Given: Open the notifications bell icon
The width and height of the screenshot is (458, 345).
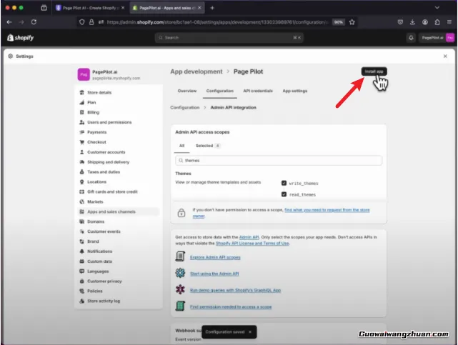Looking at the screenshot, I should pos(411,37).
